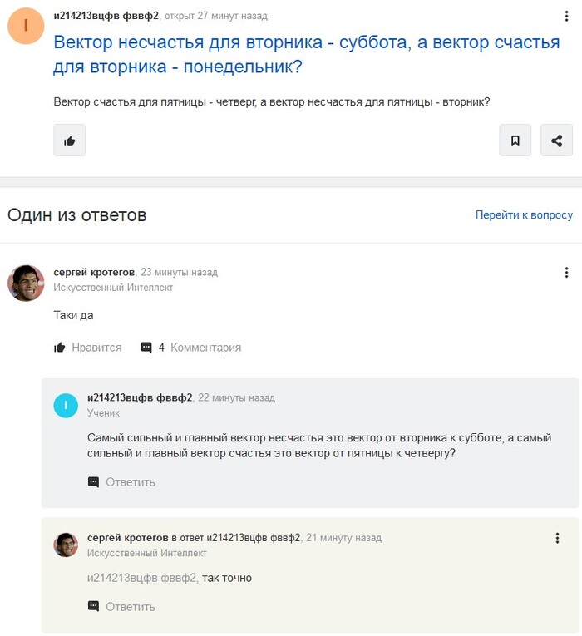Open commenter username in Ученик comment

pos(140,397)
